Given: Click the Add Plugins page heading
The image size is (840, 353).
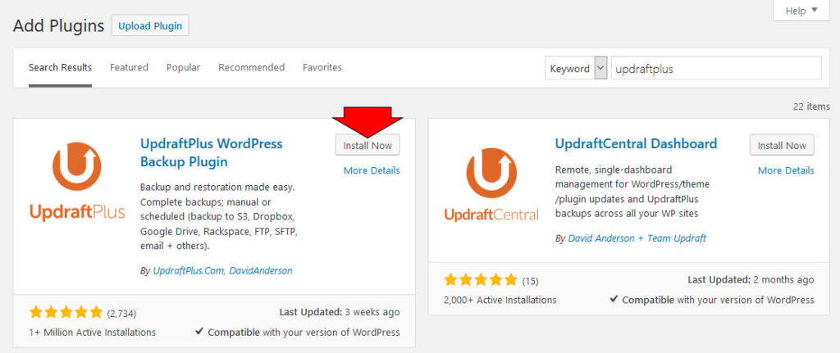Looking at the screenshot, I should [x=59, y=25].
